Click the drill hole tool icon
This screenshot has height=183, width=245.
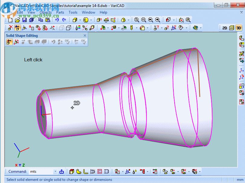coord(131,28)
